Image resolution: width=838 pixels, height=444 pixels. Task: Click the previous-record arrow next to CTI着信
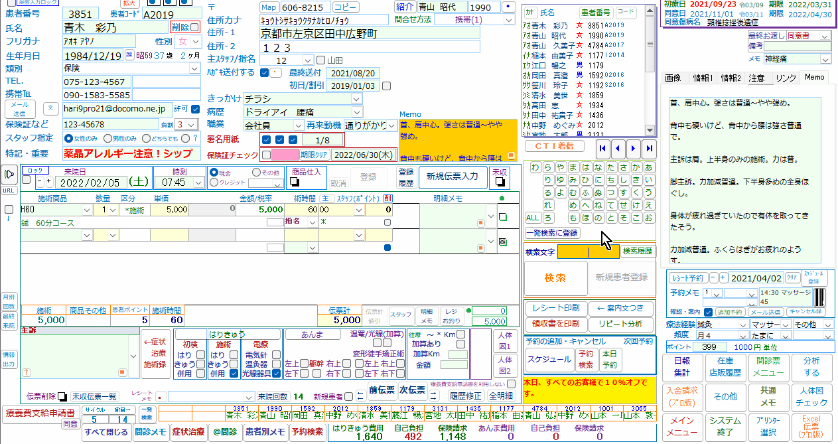coord(618,147)
